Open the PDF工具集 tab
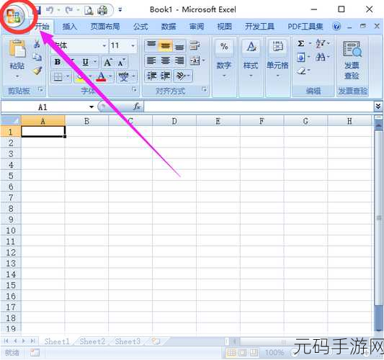384x360 pixels. tap(305, 27)
